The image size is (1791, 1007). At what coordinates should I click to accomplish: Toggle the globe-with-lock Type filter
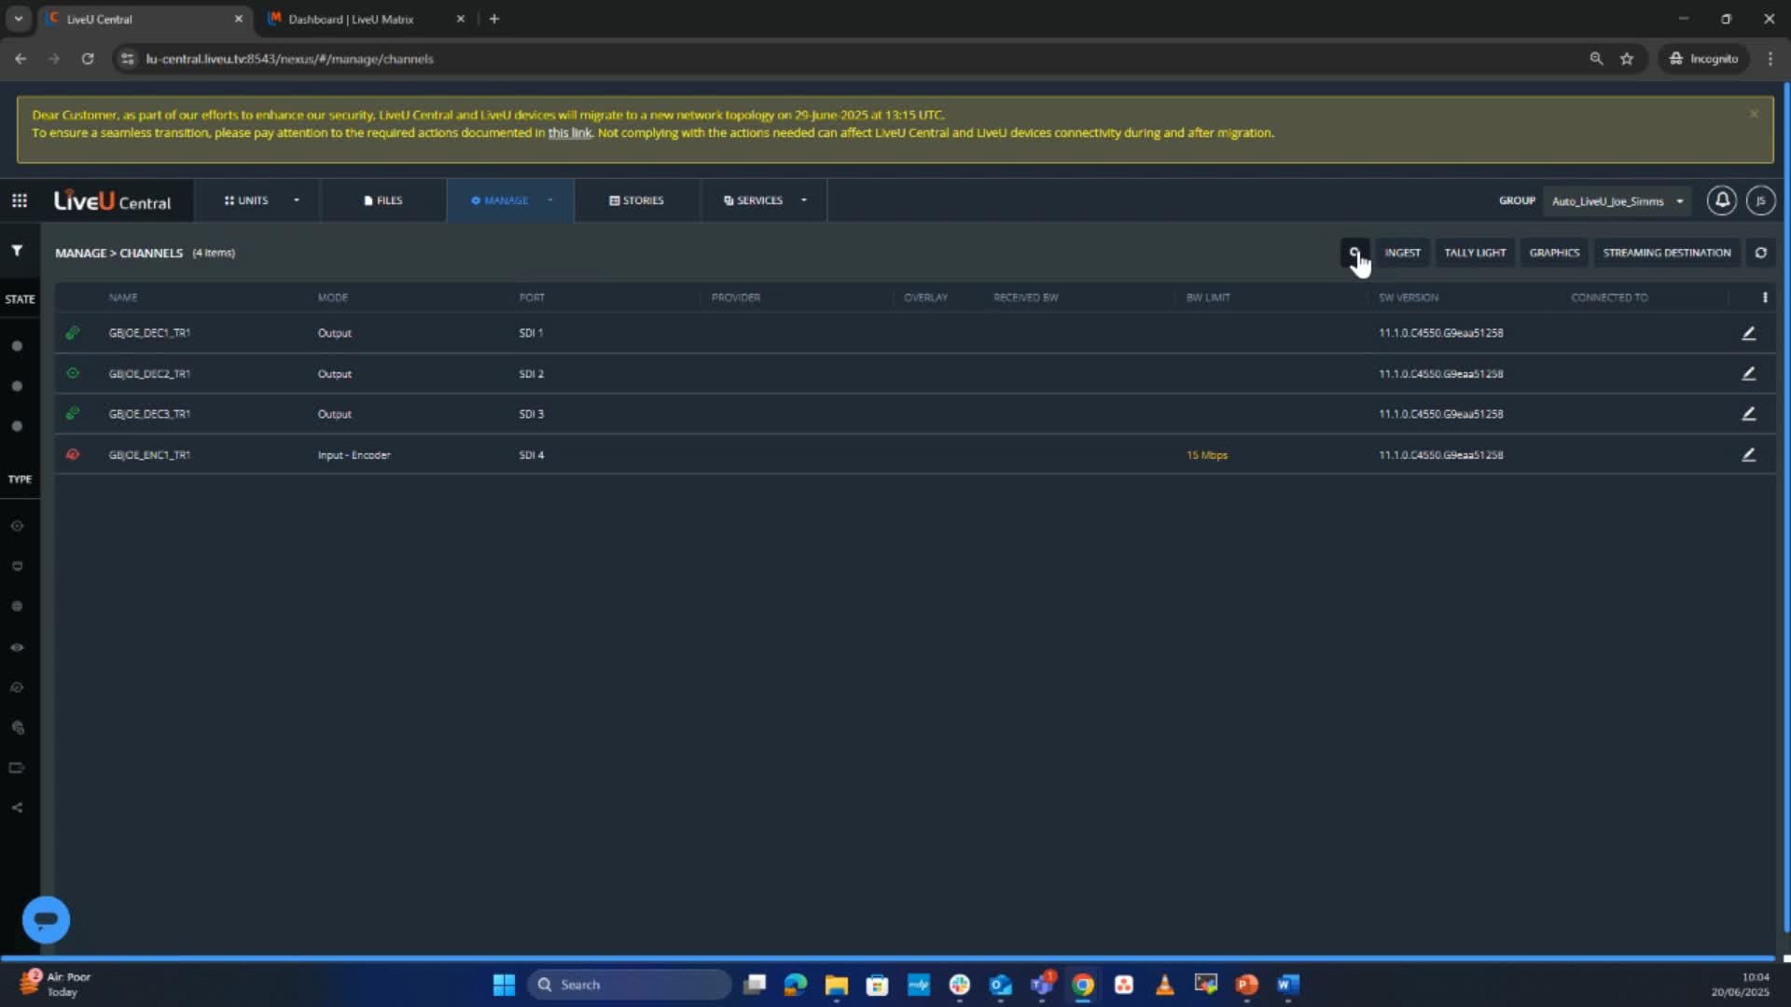(17, 727)
